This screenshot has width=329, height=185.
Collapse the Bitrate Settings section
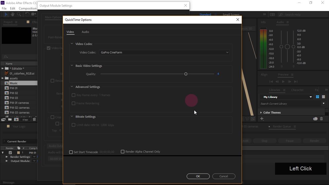click(72, 116)
